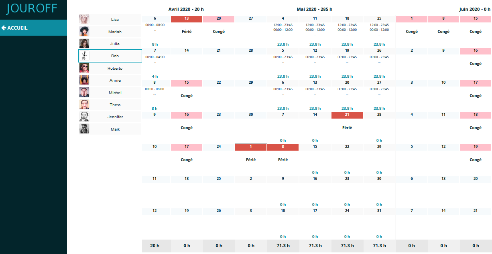This screenshot has width=492, height=254.
Task: Select the red May 21 holiday cell
Action: tap(347, 115)
